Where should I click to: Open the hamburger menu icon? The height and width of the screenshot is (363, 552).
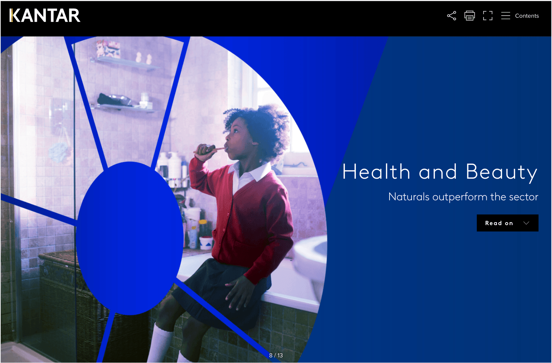[x=506, y=16]
